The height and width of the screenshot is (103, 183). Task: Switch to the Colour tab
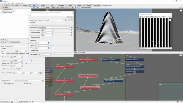(8, 54)
